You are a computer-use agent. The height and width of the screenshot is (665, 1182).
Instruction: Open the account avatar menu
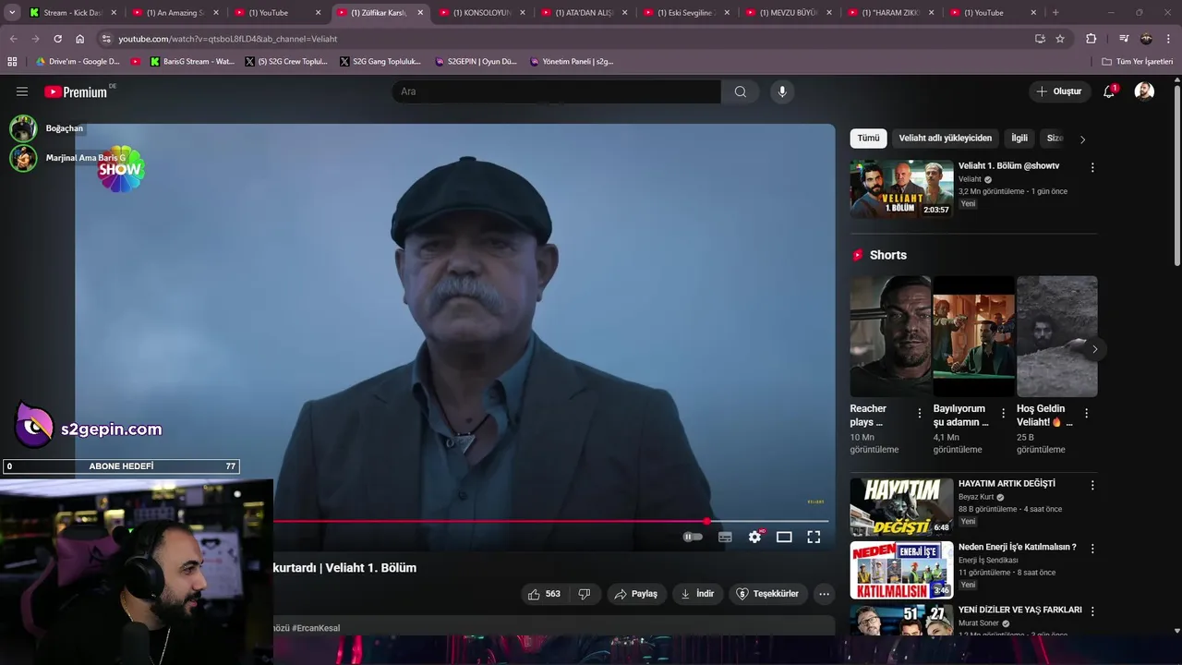[x=1144, y=91]
